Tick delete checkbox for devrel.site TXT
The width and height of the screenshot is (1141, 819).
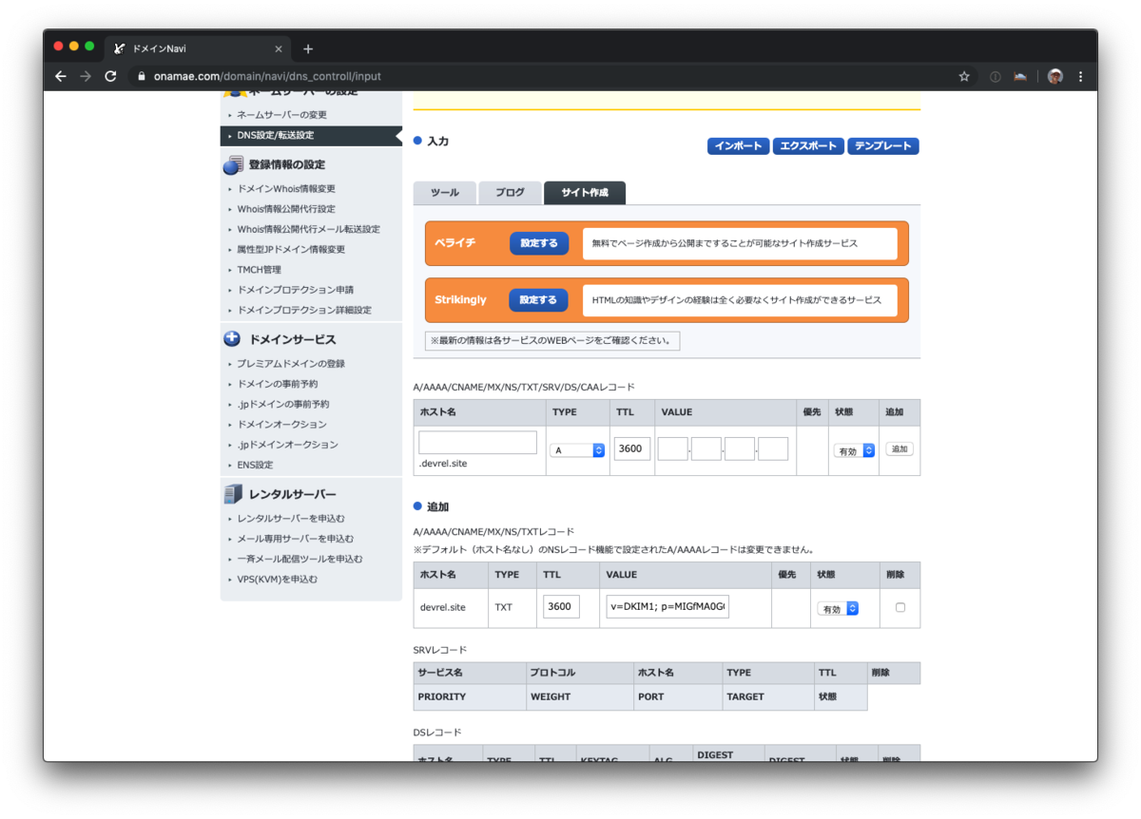pos(900,607)
